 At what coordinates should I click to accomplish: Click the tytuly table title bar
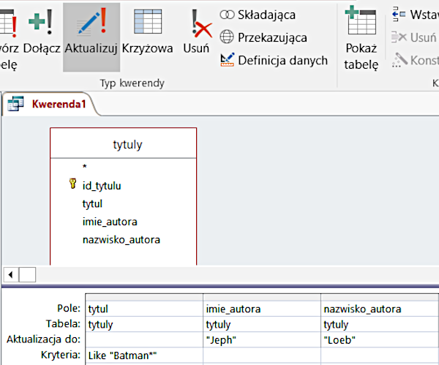[123, 144]
